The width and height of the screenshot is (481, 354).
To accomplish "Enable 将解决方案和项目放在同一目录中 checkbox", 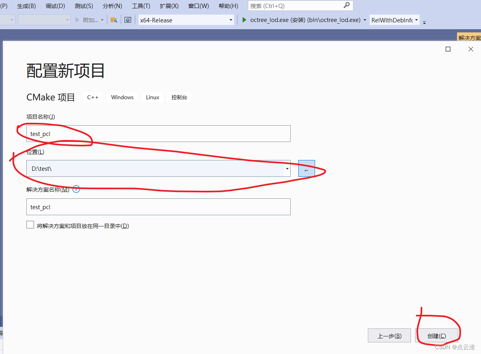I will coord(30,224).
